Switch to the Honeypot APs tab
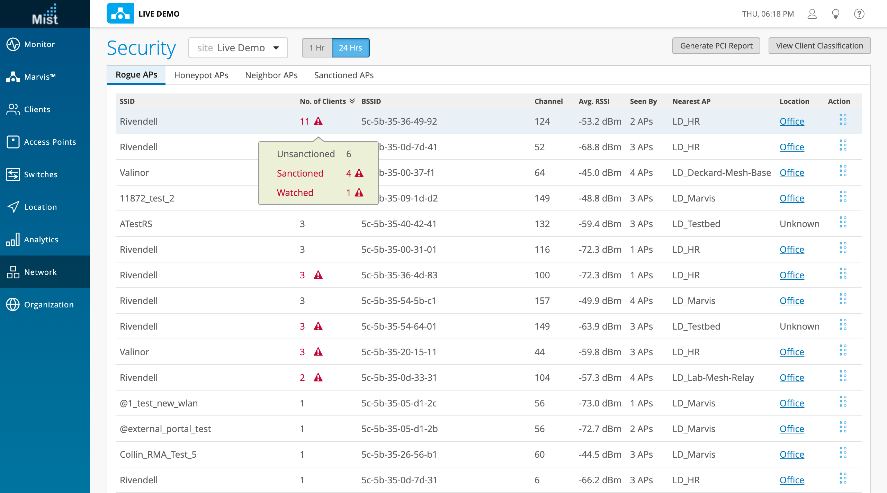887x493 pixels. (x=201, y=75)
